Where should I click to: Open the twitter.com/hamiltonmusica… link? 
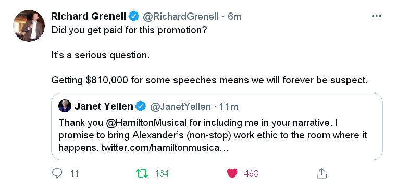click(x=165, y=147)
